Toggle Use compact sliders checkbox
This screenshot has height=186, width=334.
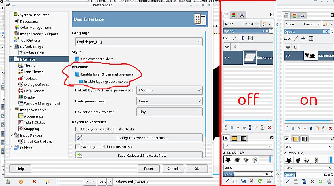click(x=78, y=59)
